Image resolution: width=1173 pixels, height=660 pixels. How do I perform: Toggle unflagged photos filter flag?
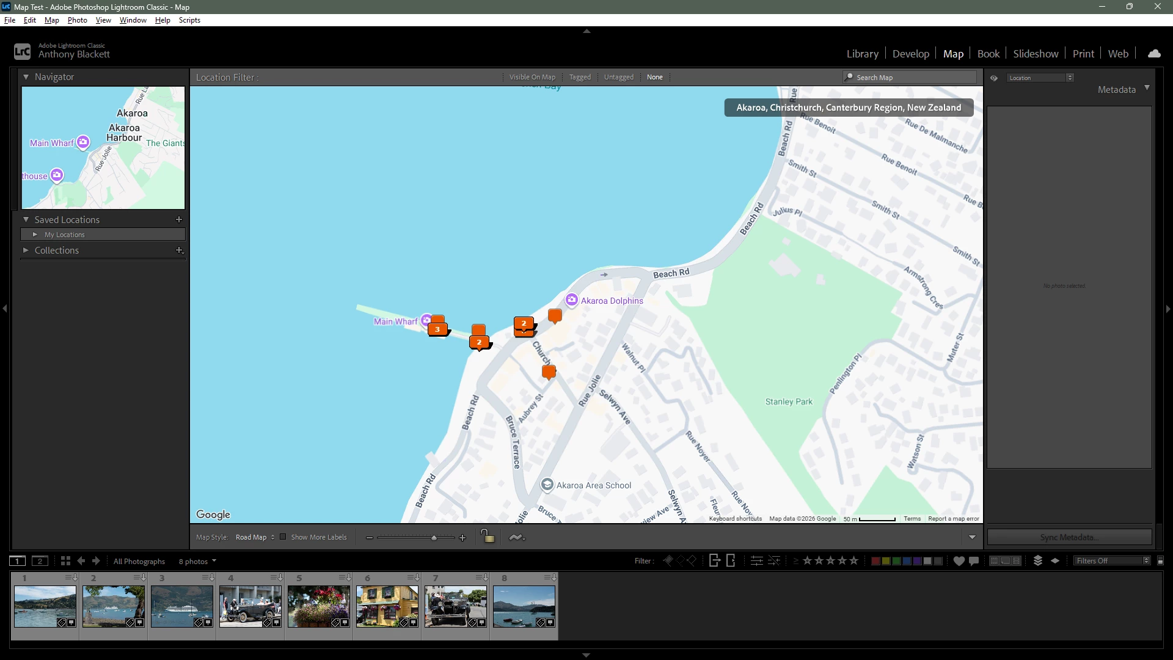click(x=680, y=560)
